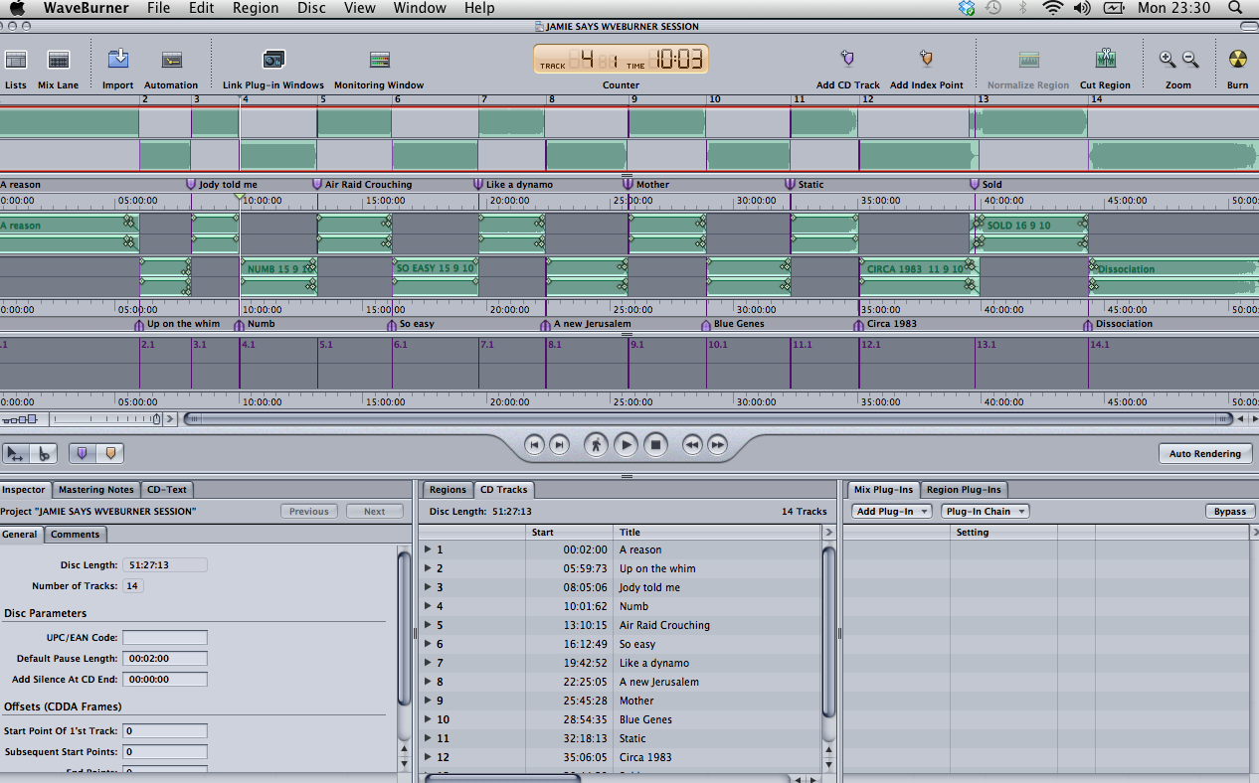Open the Disc menu

(x=311, y=8)
